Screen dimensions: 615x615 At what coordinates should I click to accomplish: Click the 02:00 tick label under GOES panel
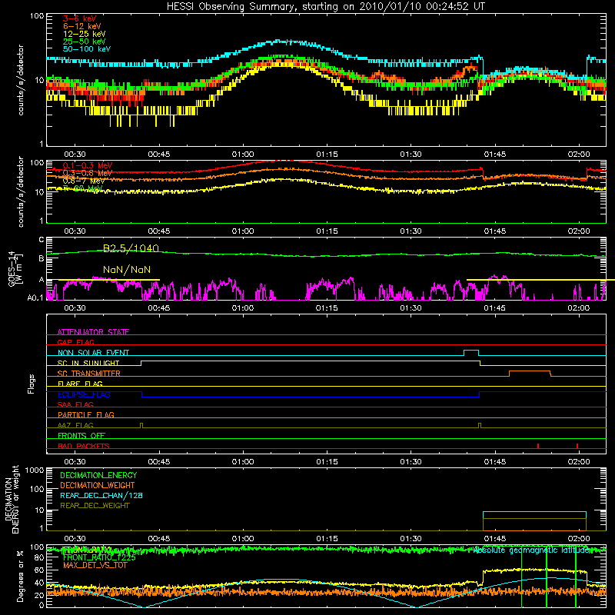[x=579, y=308]
